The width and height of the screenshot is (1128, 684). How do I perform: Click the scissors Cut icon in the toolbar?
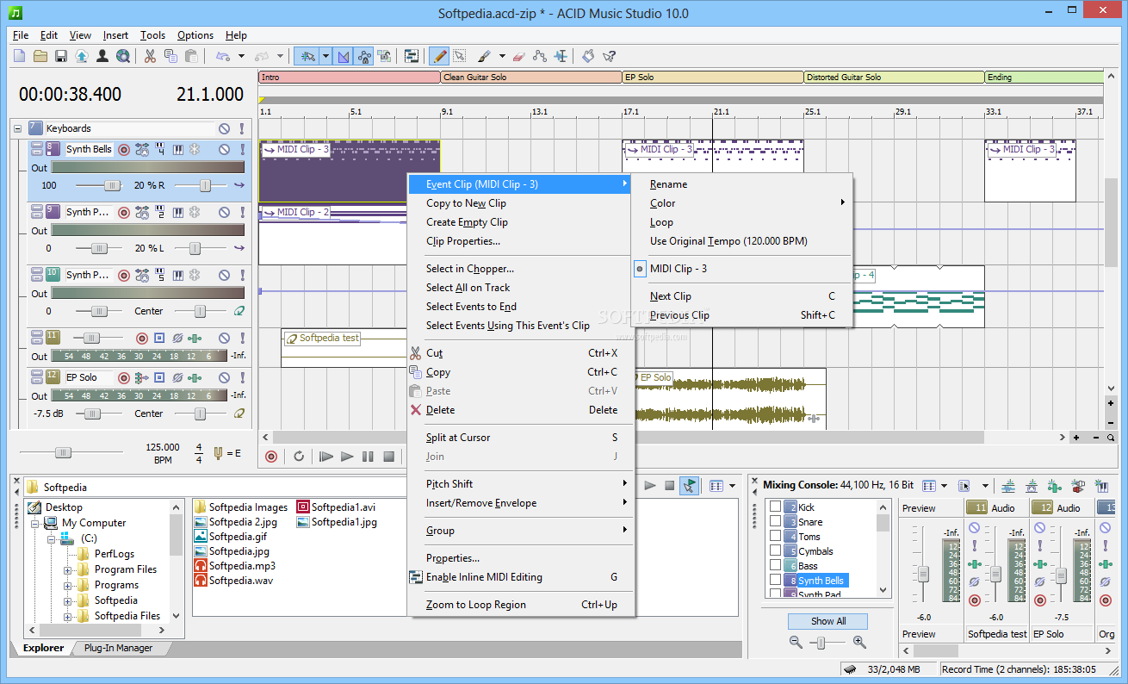tap(150, 56)
